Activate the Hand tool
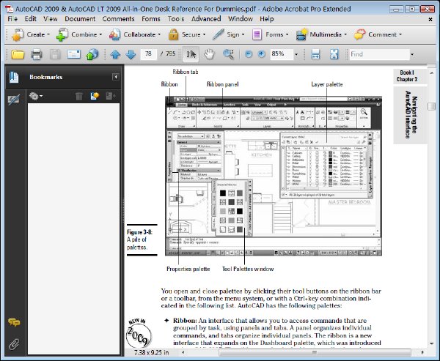 [209, 54]
